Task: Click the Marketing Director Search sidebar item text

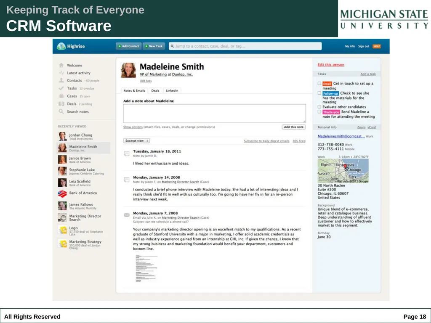Action: [x=85, y=218]
